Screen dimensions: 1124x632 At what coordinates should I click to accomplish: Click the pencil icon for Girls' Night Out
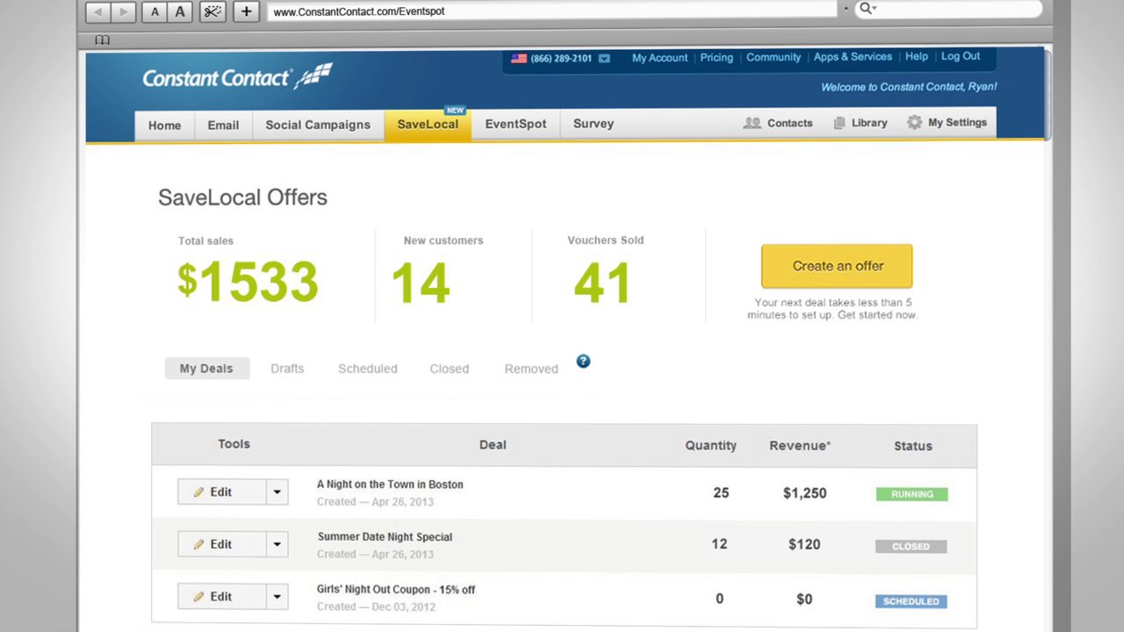point(199,597)
